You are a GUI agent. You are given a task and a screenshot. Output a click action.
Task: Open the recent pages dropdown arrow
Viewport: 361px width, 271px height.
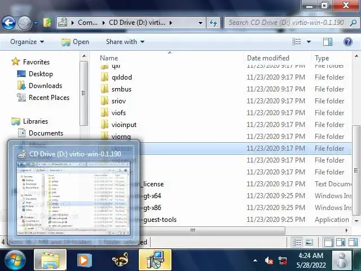(x=36, y=23)
